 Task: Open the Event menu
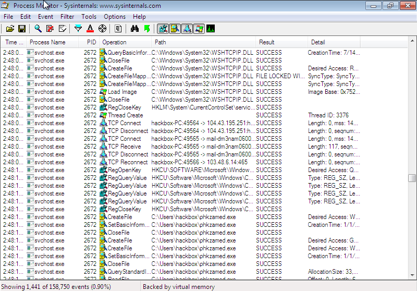point(45,17)
